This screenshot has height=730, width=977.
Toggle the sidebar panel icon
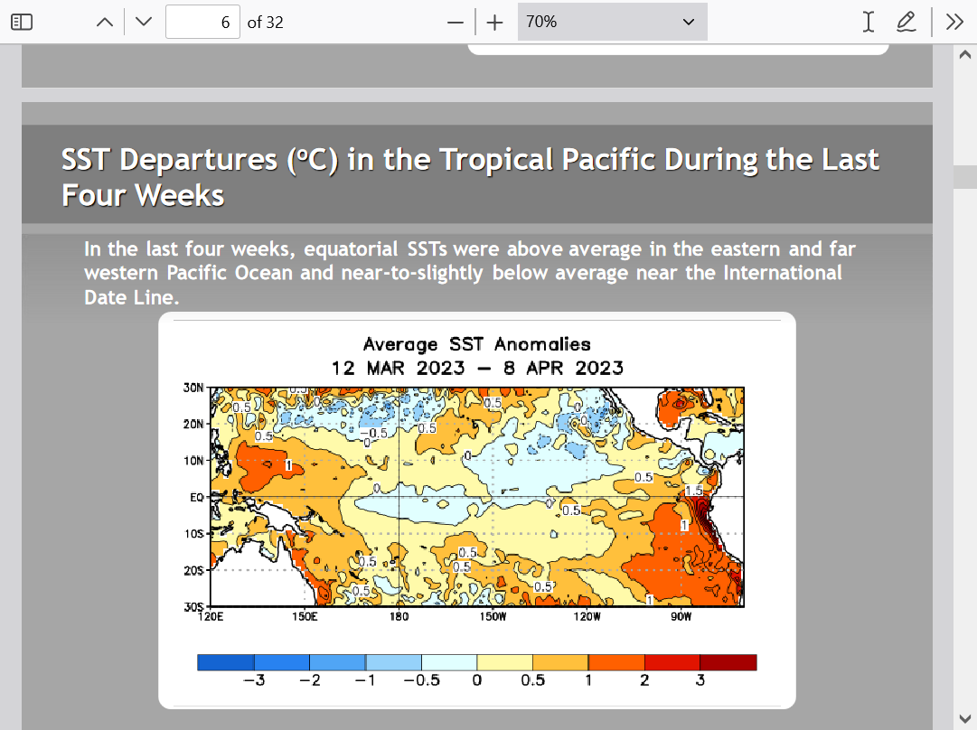tap(22, 23)
